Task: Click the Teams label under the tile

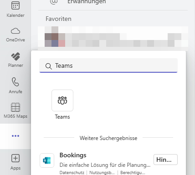Action: [62, 117]
